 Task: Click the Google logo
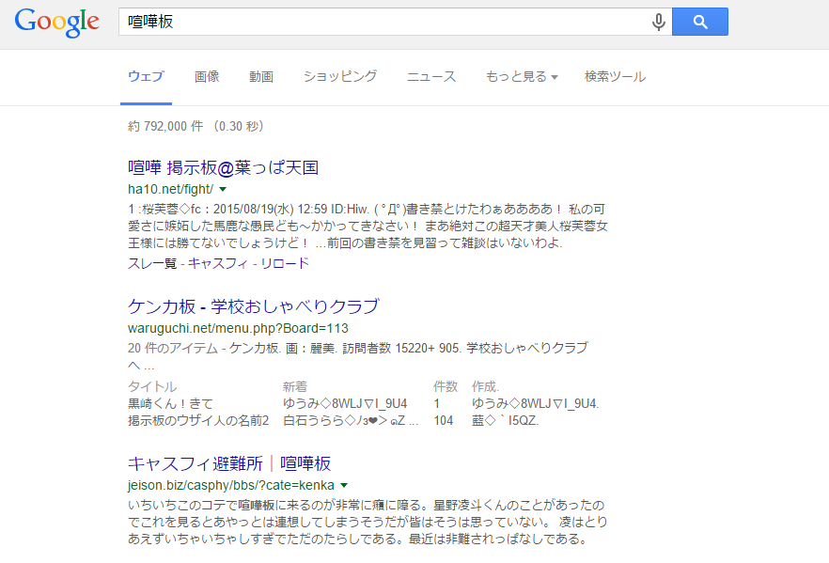(56, 23)
